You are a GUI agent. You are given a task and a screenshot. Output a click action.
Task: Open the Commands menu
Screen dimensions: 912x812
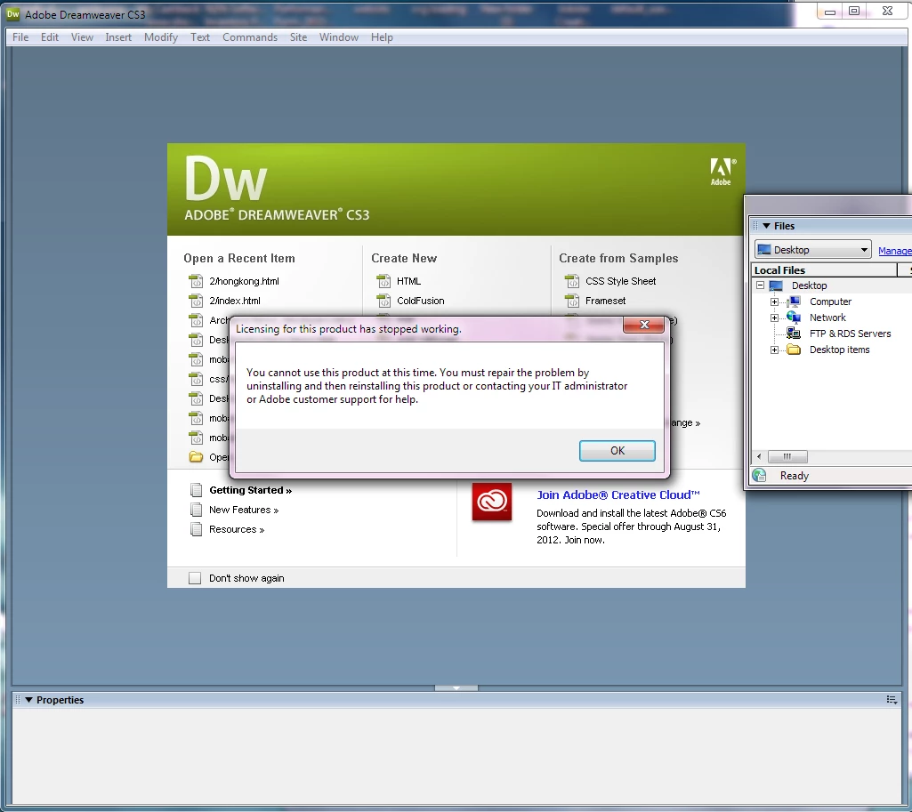(250, 37)
